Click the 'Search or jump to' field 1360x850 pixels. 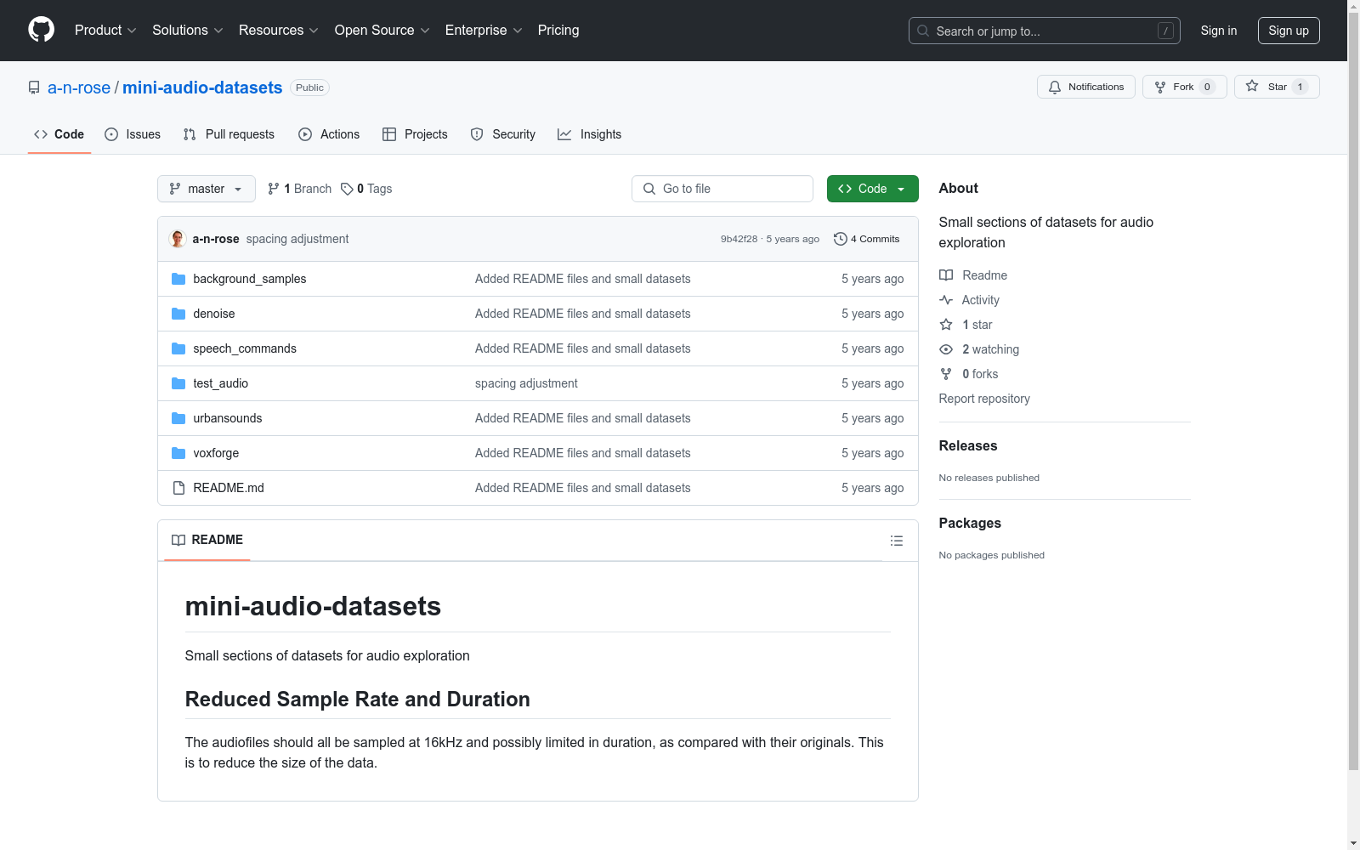pyautogui.click(x=1045, y=31)
